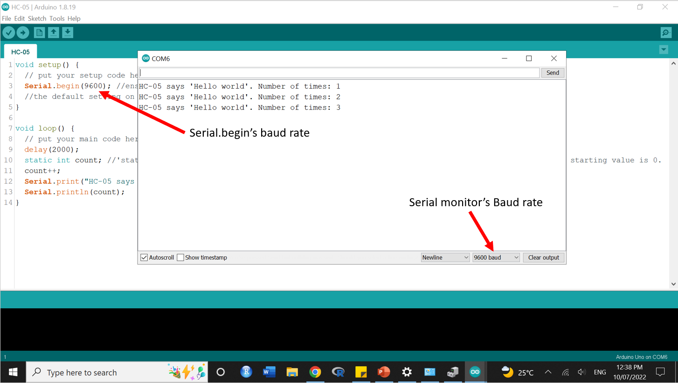Screen dimensions: 678x383
Task: Click the 'Serial.println(count);' code line
Action: tap(75, 192)
